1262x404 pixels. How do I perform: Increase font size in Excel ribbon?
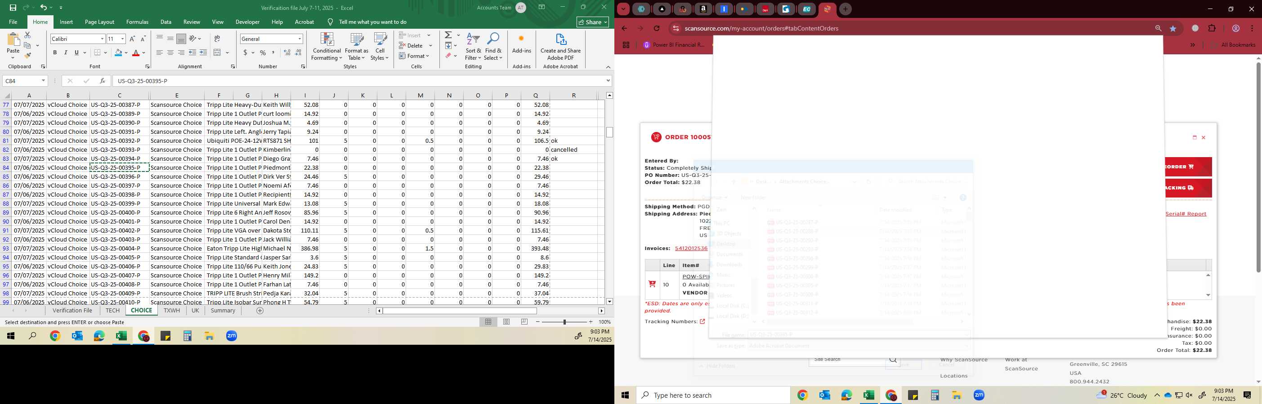(x=132, y=39)
